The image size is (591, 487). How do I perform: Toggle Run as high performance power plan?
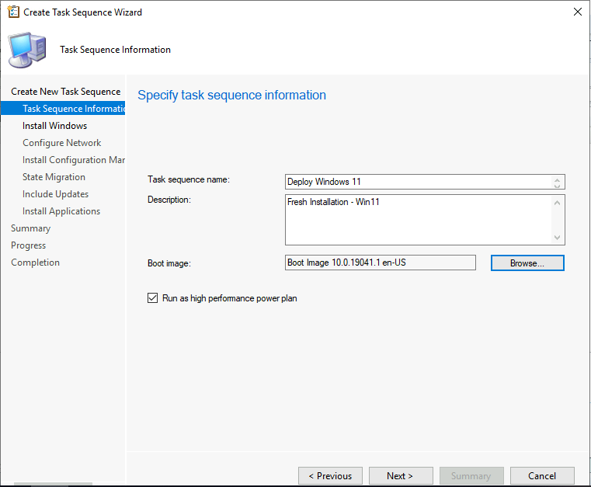pos(153,298)
